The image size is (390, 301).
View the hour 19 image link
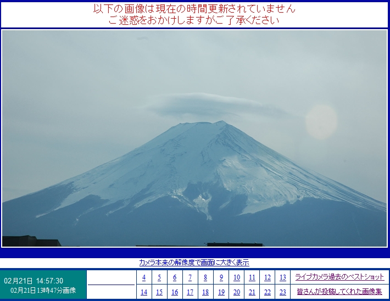(221, 292)
